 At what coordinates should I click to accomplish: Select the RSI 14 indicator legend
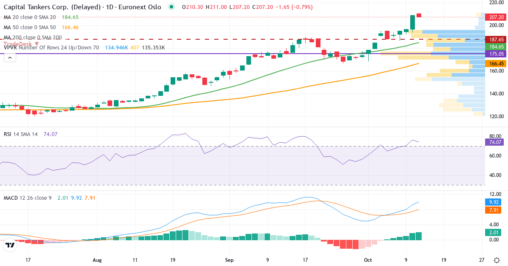pyautogui.click(x=21, y=134)
